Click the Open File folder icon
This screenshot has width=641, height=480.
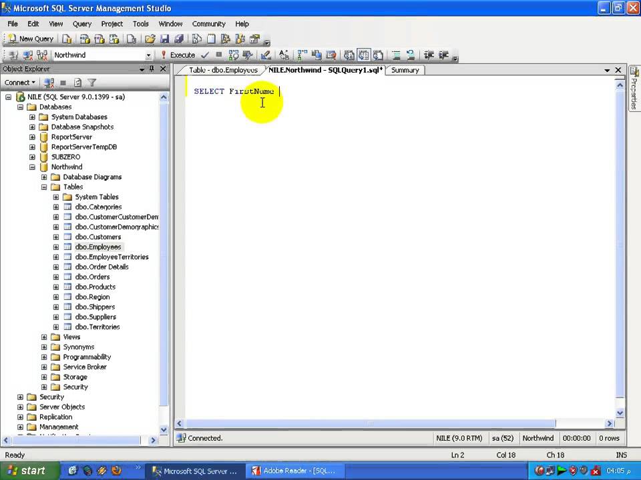tap(150, 39)
